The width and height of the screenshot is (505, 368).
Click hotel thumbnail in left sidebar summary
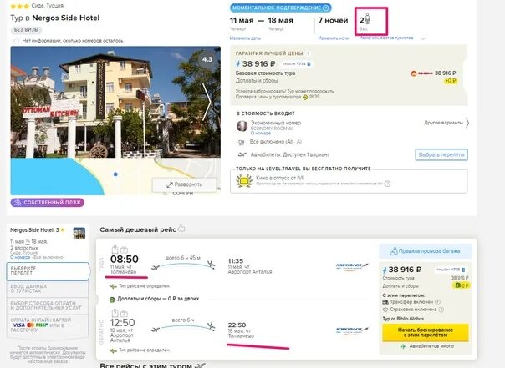pyautogui.click(x=79, y=234)
